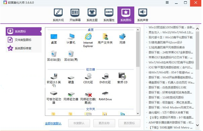Open iOS7新平面风格图标数枚 link

(x=171, y=67)
